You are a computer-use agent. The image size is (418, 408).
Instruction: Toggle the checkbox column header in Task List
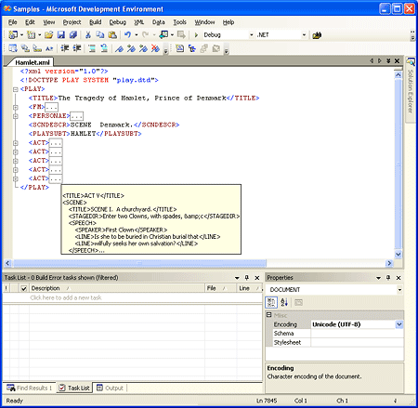(x=23, y=288)
